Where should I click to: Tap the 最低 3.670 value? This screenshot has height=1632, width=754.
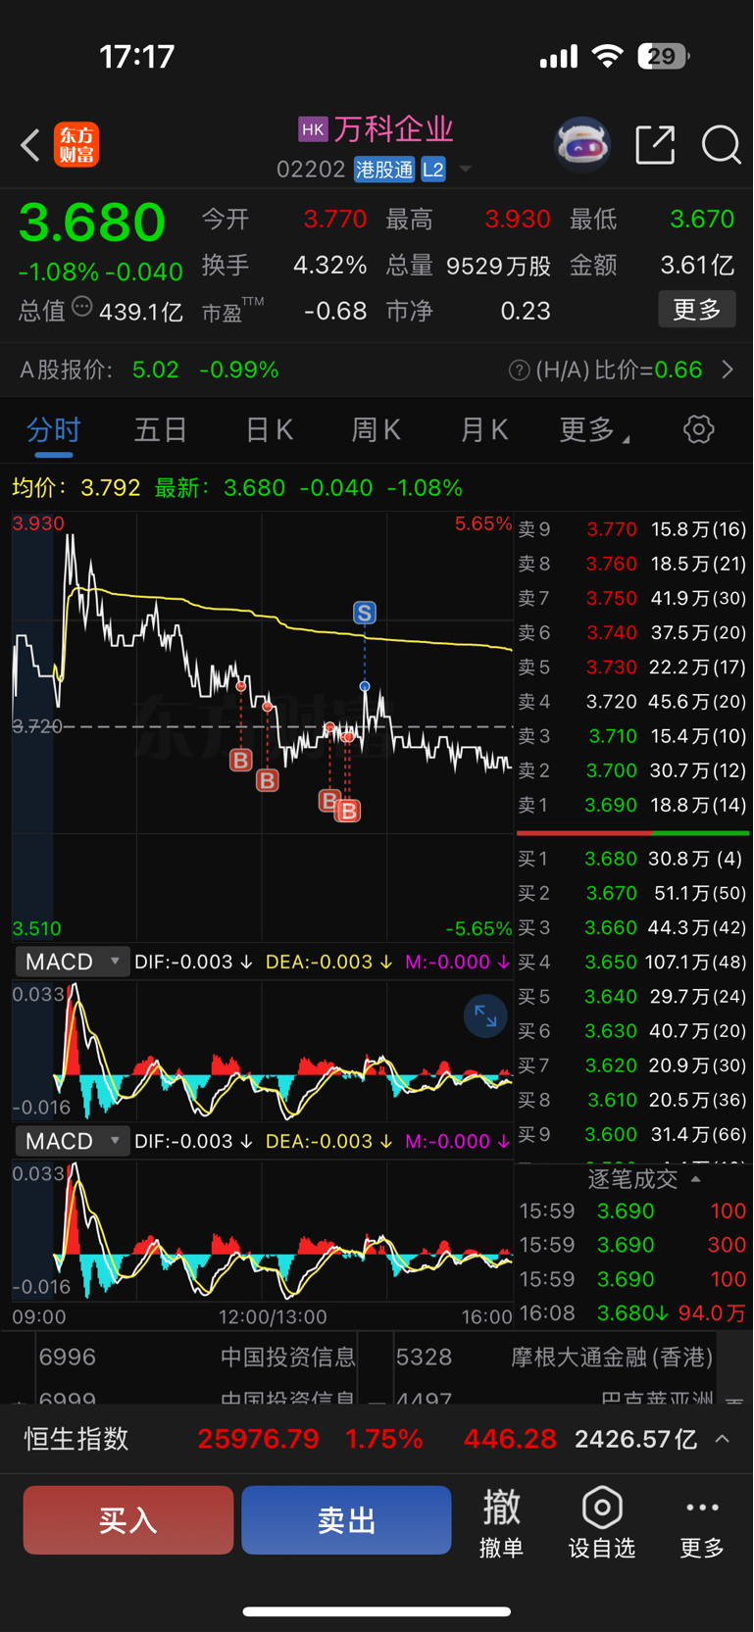pos(702,219)
